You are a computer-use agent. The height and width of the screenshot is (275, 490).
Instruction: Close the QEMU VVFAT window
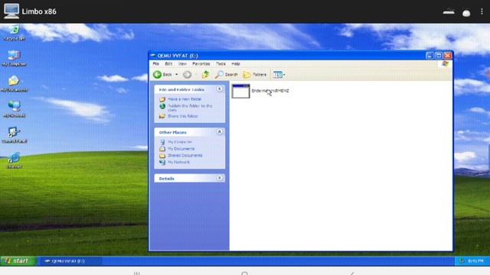click(x=448, y=56)
